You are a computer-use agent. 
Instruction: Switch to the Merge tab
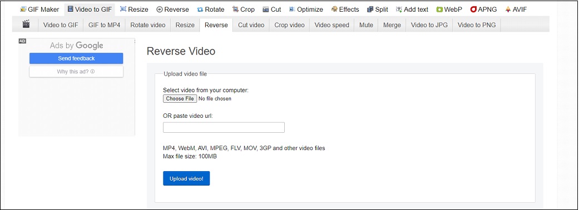[x=392, y=25]
